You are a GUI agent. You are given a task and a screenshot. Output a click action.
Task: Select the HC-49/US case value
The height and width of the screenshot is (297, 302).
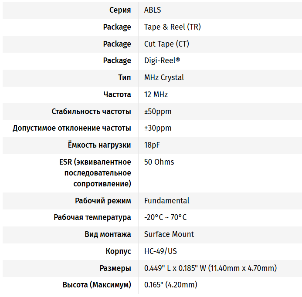point(160,251)
